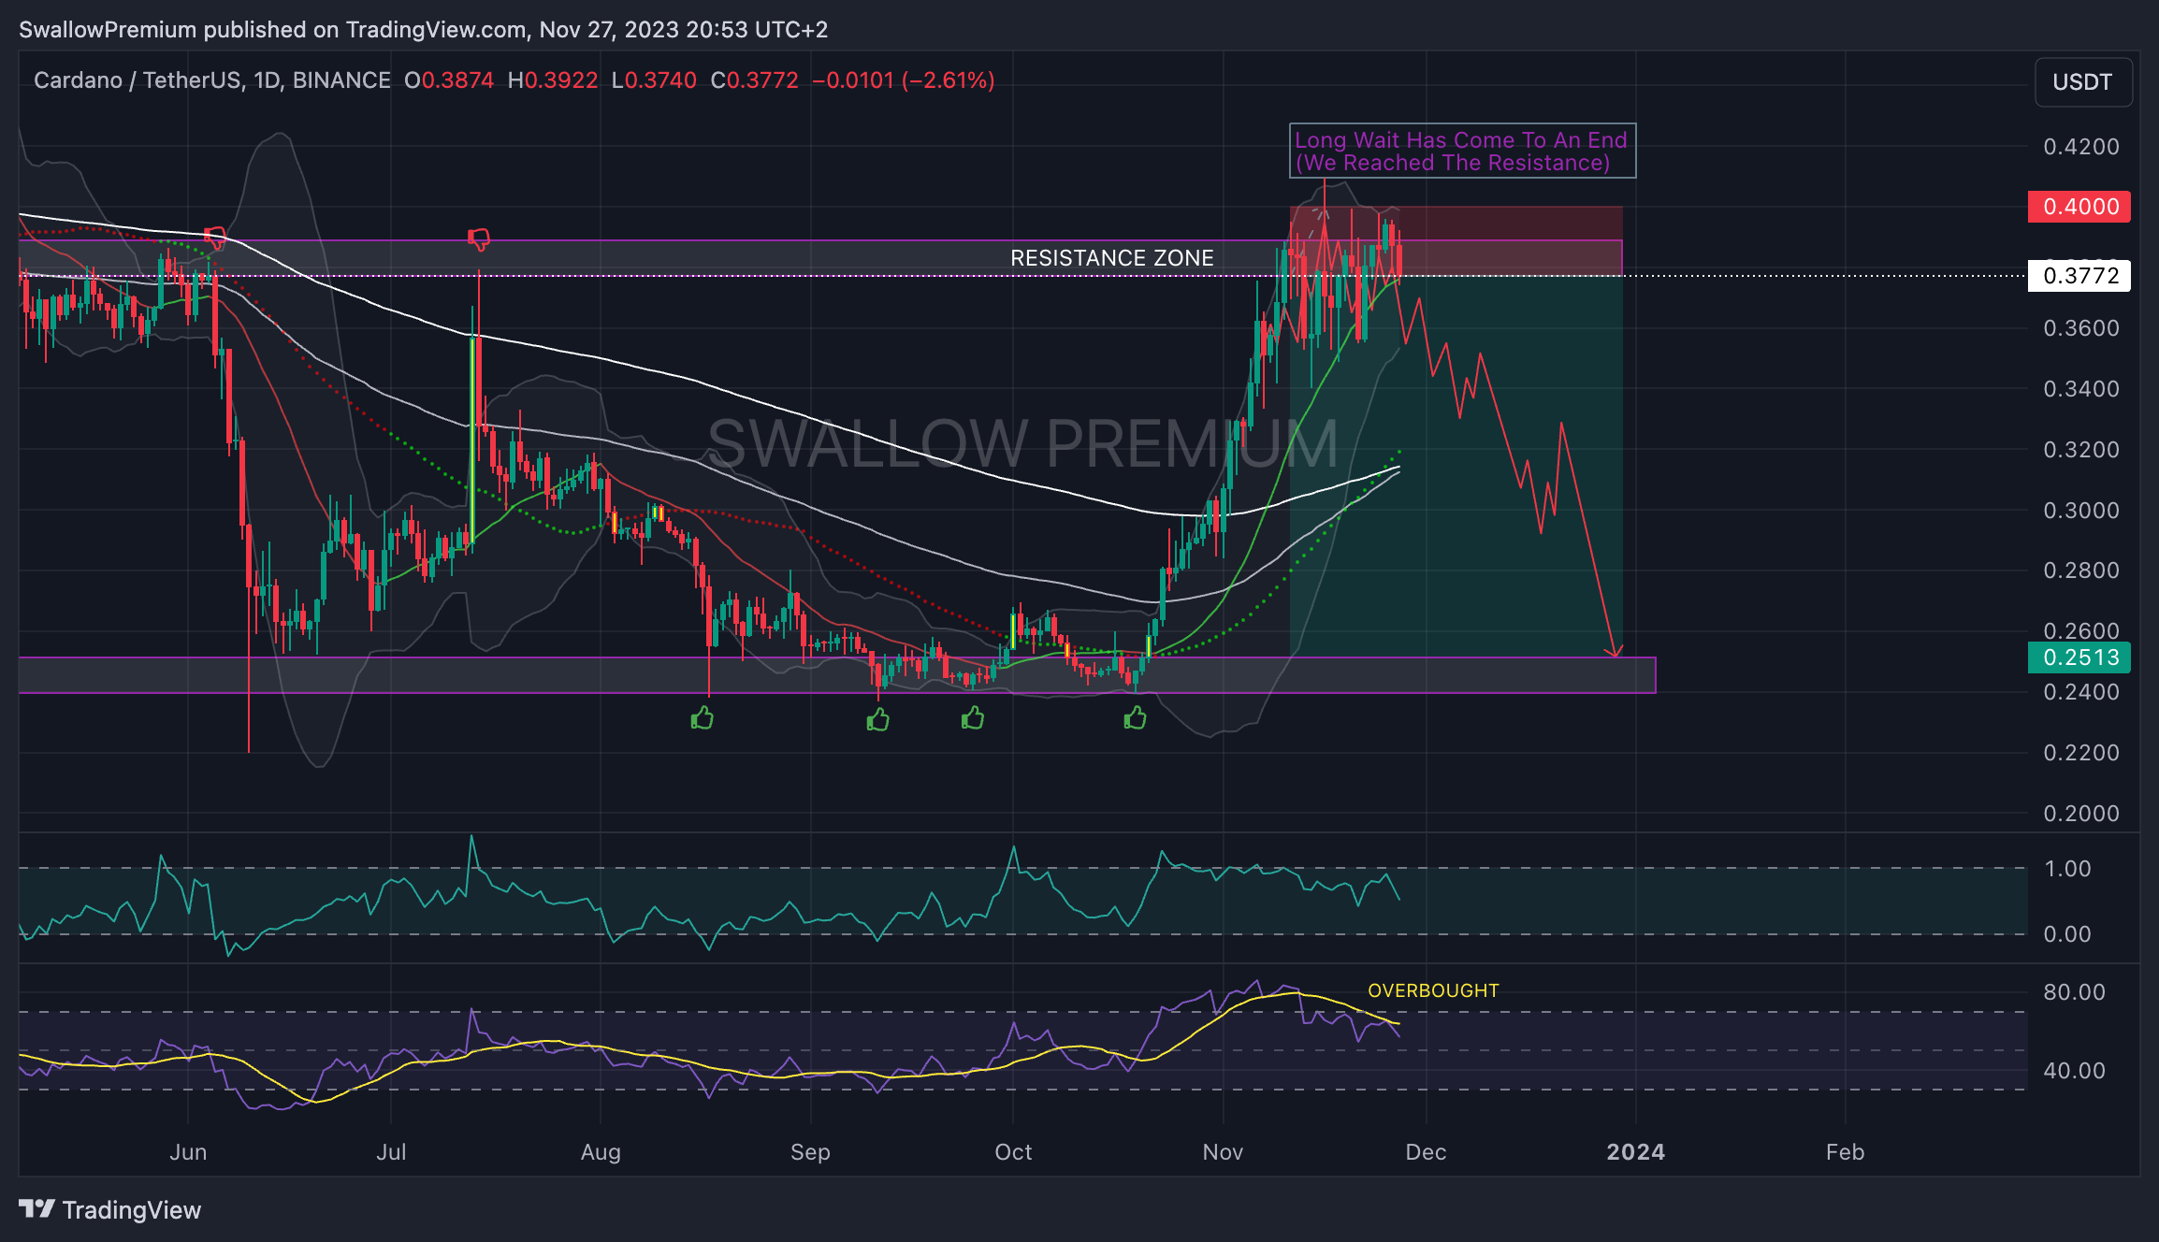Viewport: 2159px width, 1242px height.
Task: Click the TradingView logo at bottom left
Action: point(109,1209)
